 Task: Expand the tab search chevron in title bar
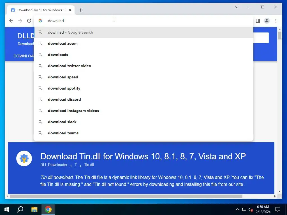[x=237, y=7]
